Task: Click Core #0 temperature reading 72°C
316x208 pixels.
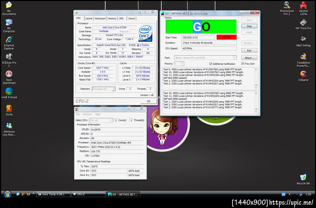Action: 108,171
